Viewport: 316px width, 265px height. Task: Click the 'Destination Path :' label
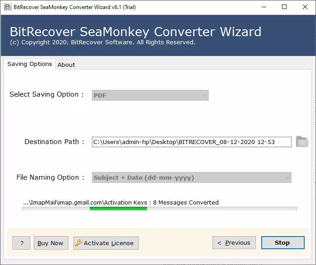tap(54, 142)
